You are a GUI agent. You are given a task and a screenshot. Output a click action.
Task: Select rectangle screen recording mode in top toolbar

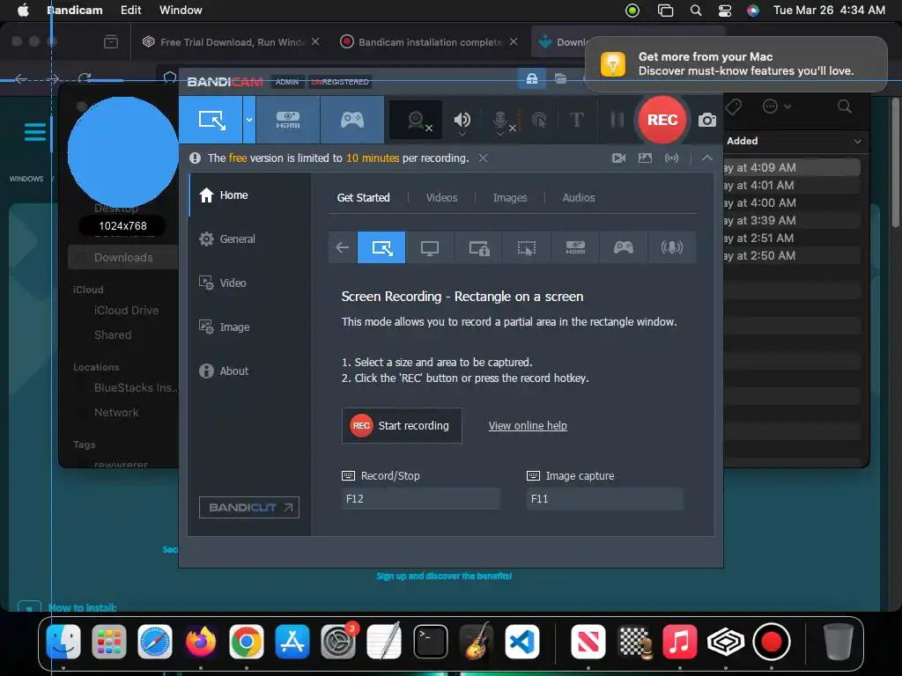(211, 120)
